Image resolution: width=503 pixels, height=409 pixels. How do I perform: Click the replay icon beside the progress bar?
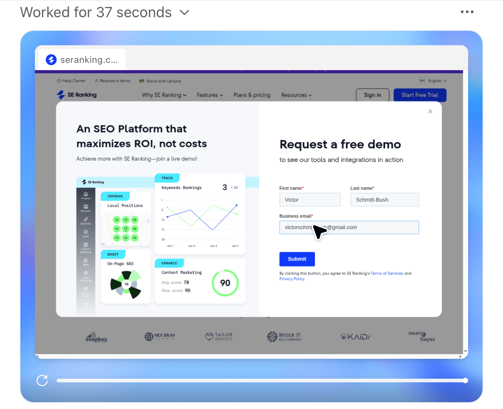[x=42, y=380]
